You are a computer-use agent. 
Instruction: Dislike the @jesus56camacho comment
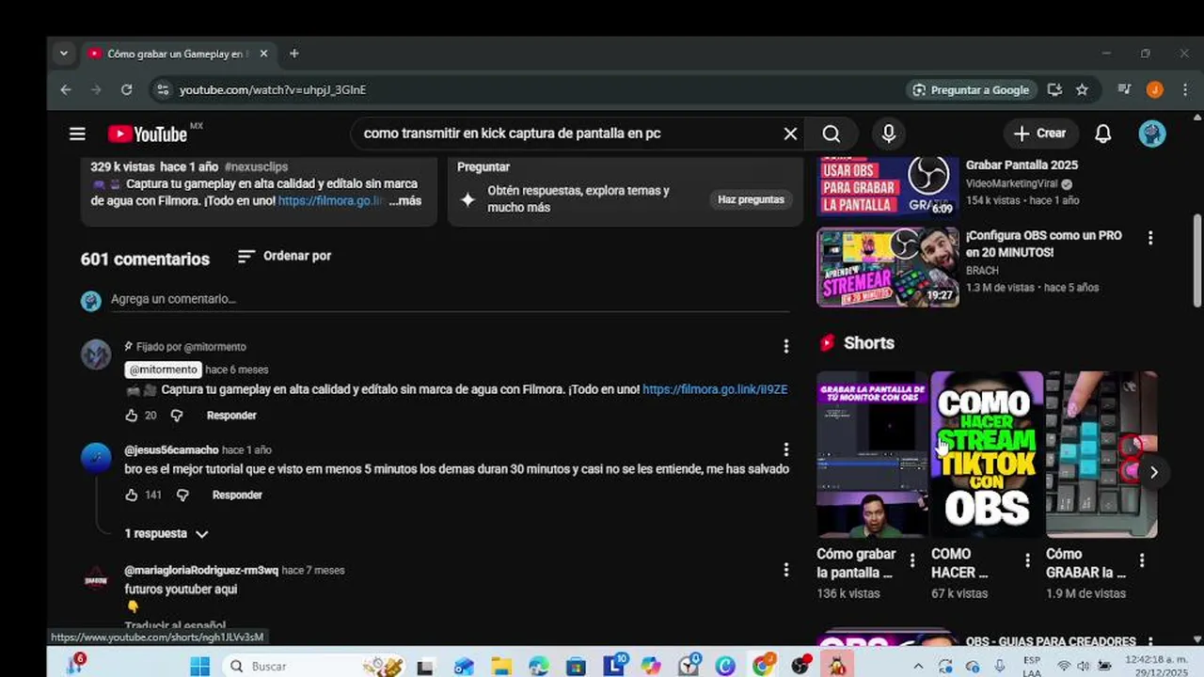point(182,495)
